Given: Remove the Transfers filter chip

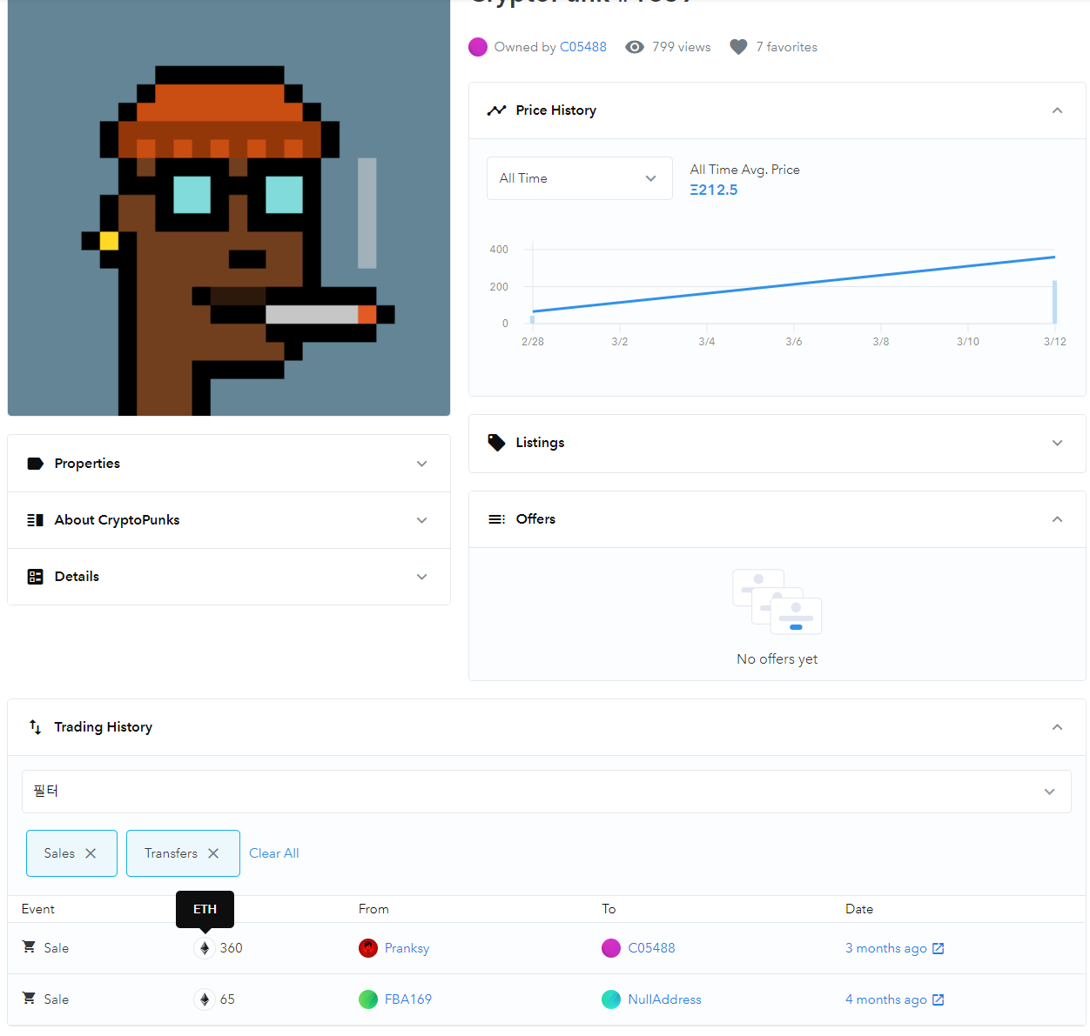Looking at the screenshot, I should (x=213, y=853).
